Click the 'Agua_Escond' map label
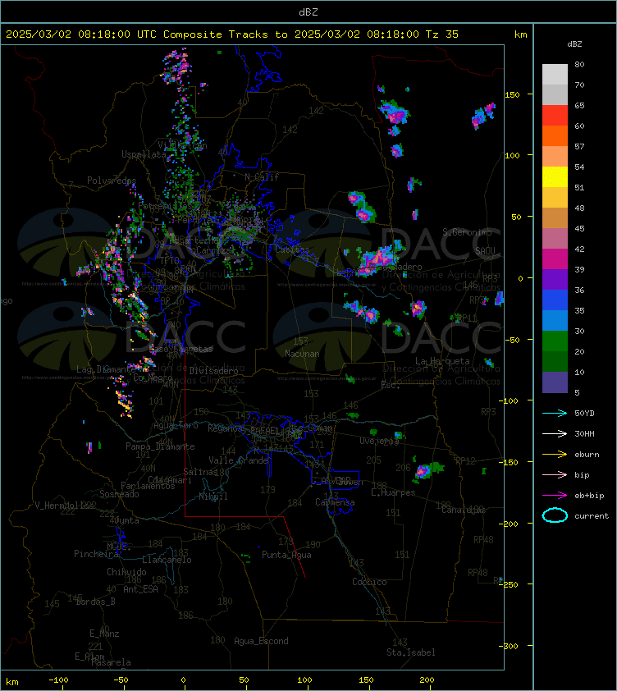The width and height of the screenshot is (617, 691). click(261, 641)
